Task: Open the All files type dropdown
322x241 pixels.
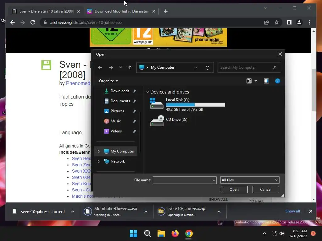Action: [x=250, y=180]
